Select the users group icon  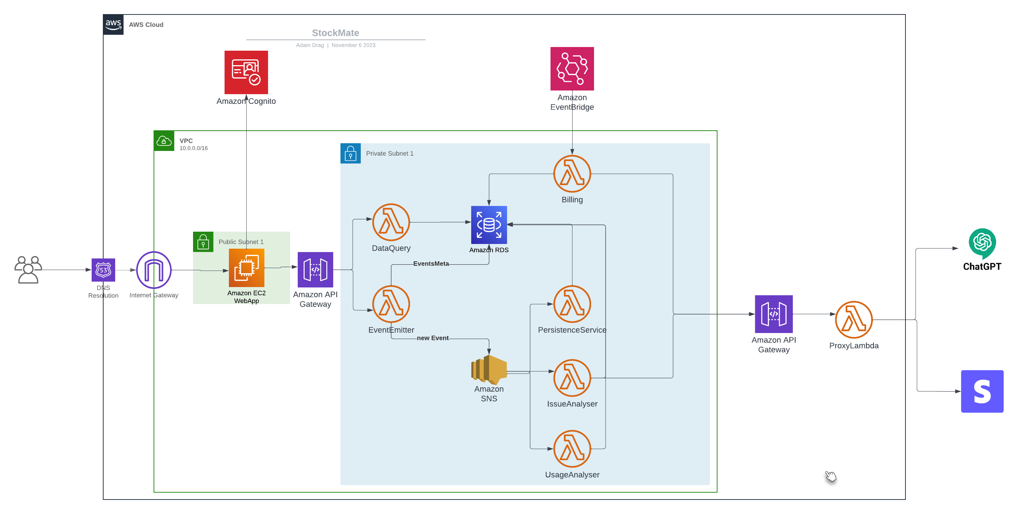[28, 270]
